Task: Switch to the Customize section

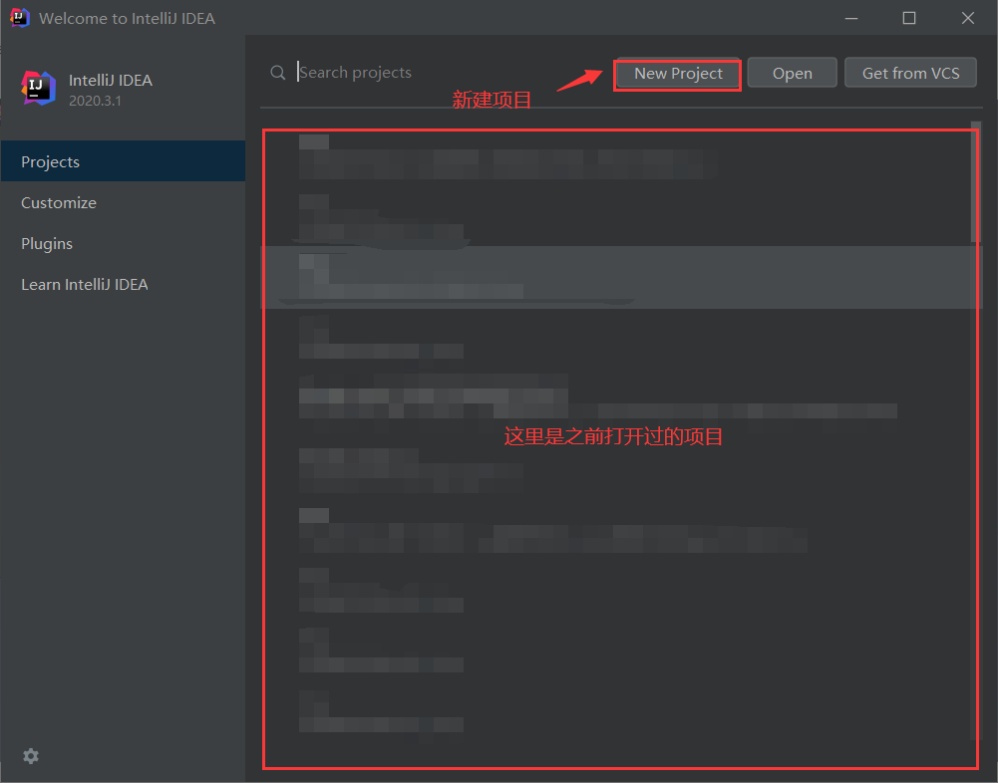Action: click(x=123, y=203)
